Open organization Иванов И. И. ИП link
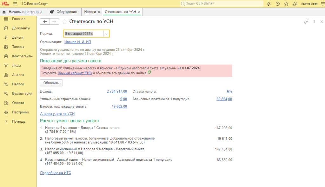Image resolution: width=325 pixels, height=187 pixels. (78, 42)
